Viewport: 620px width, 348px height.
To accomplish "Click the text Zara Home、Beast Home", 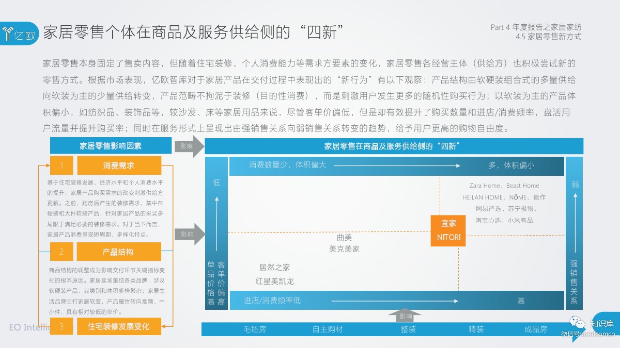I will click(504, 186).
